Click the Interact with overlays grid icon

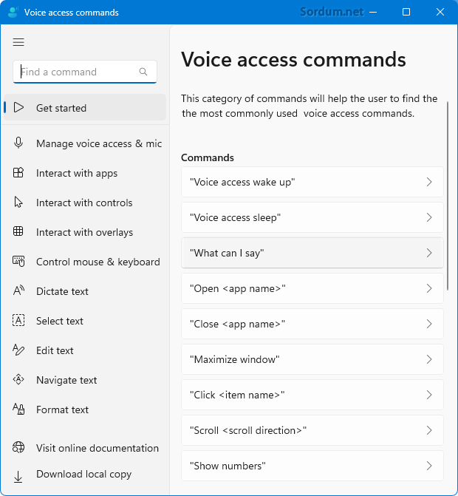click(18, 232)
